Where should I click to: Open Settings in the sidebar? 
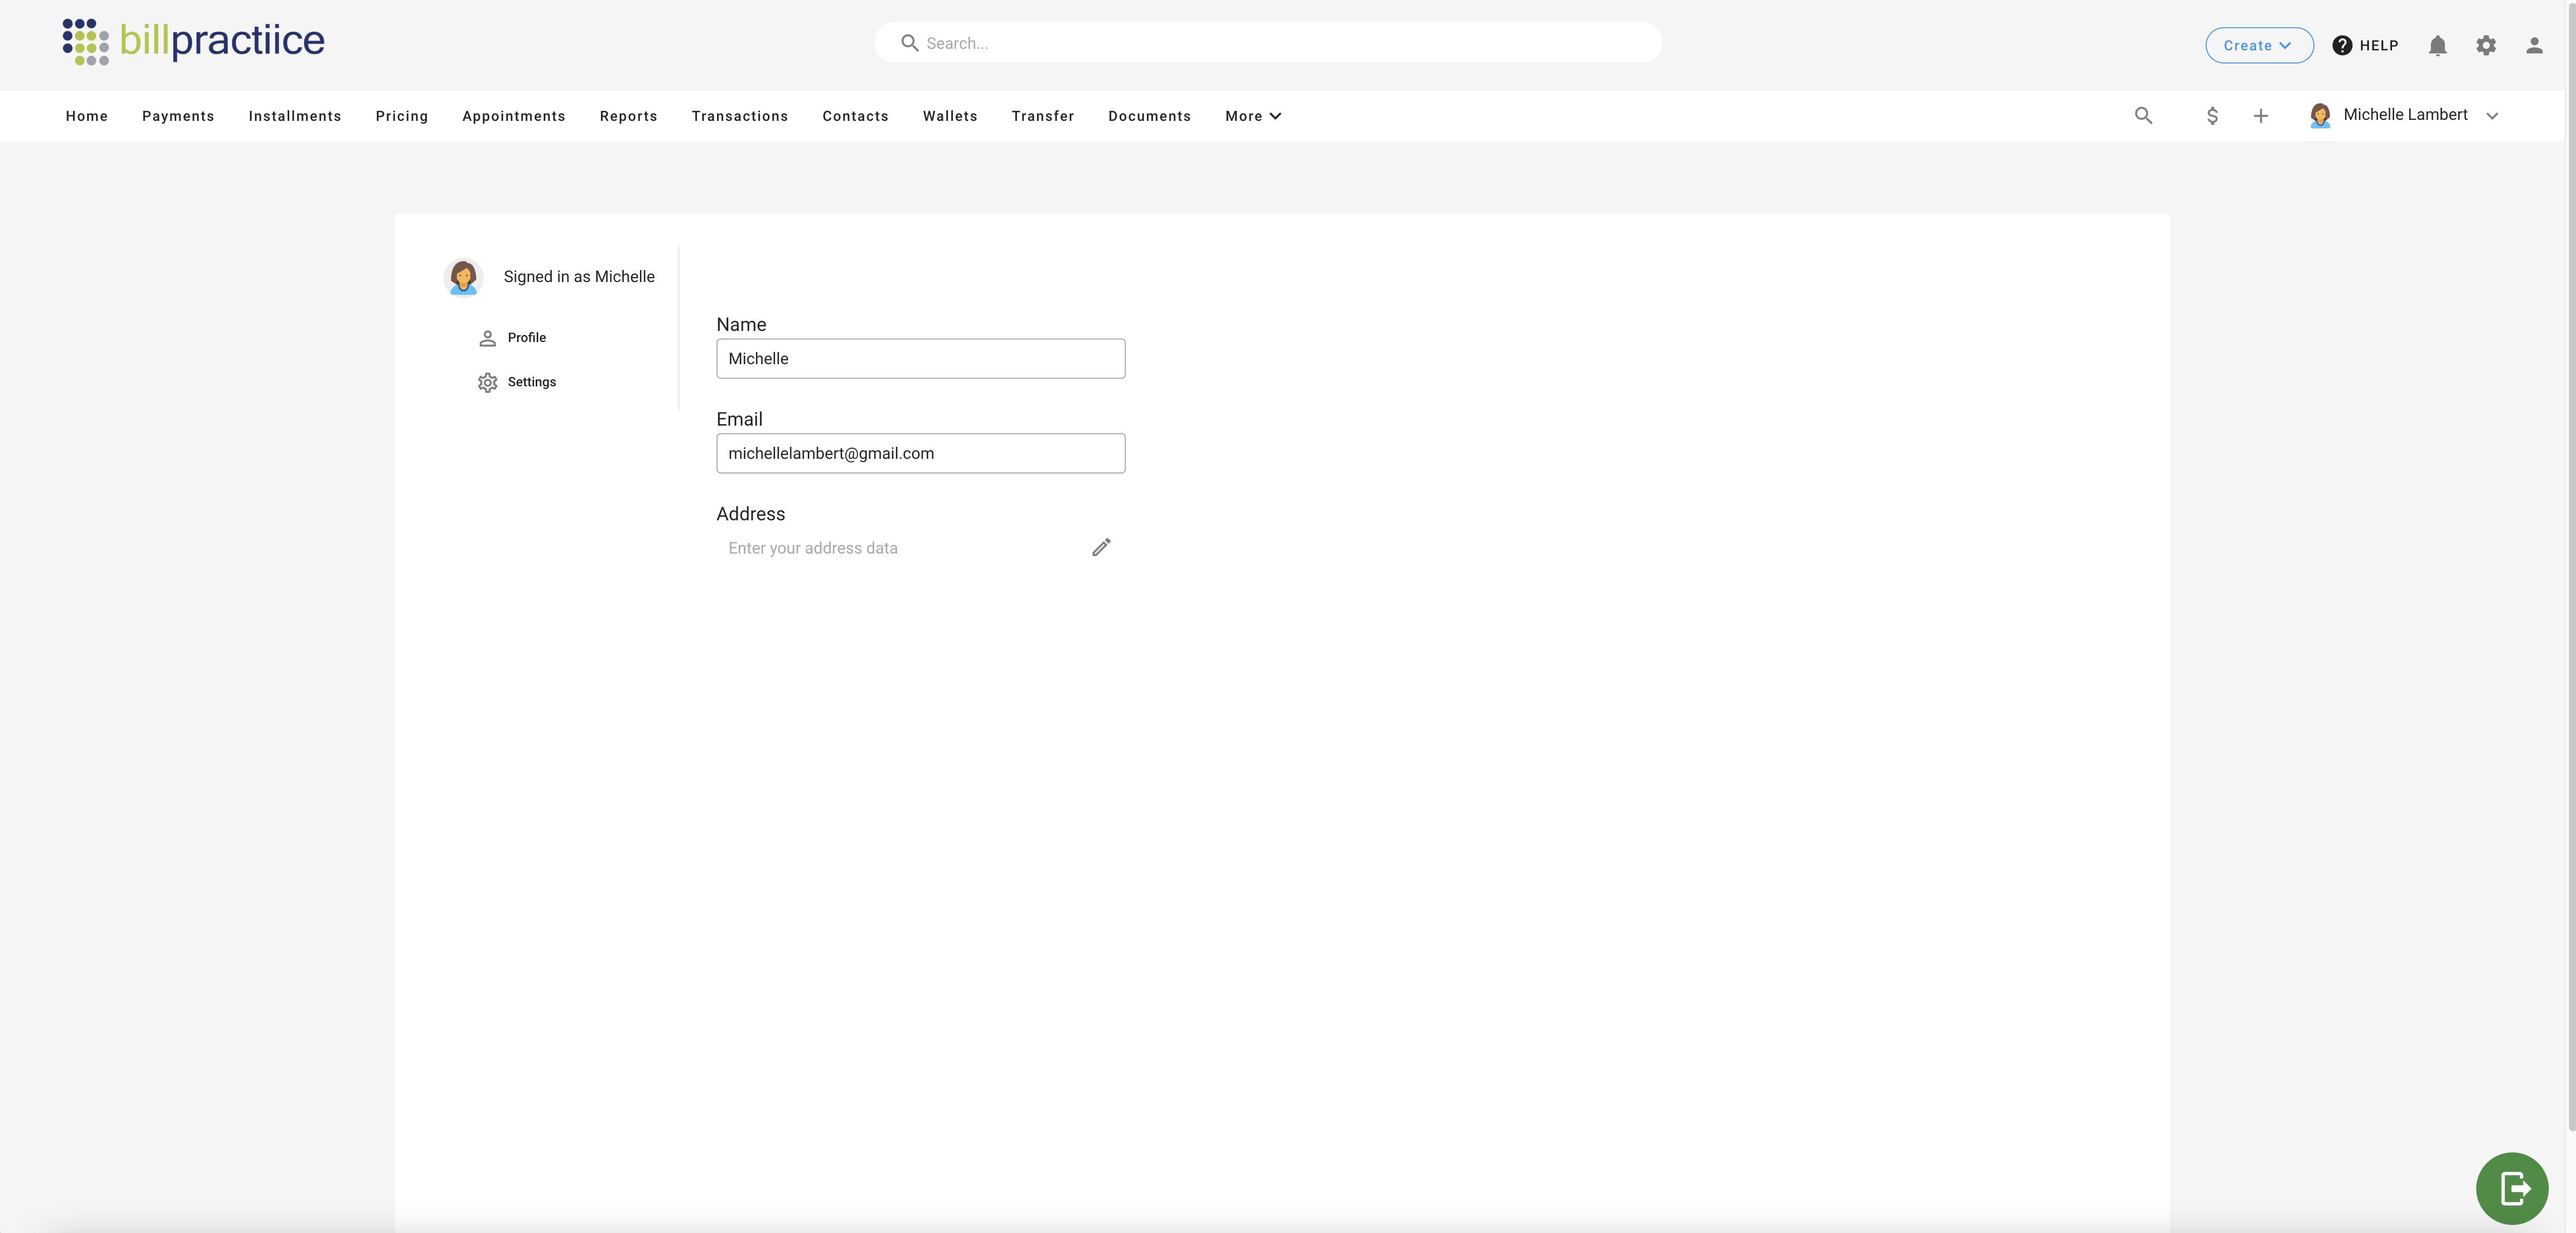pos(531,382)
